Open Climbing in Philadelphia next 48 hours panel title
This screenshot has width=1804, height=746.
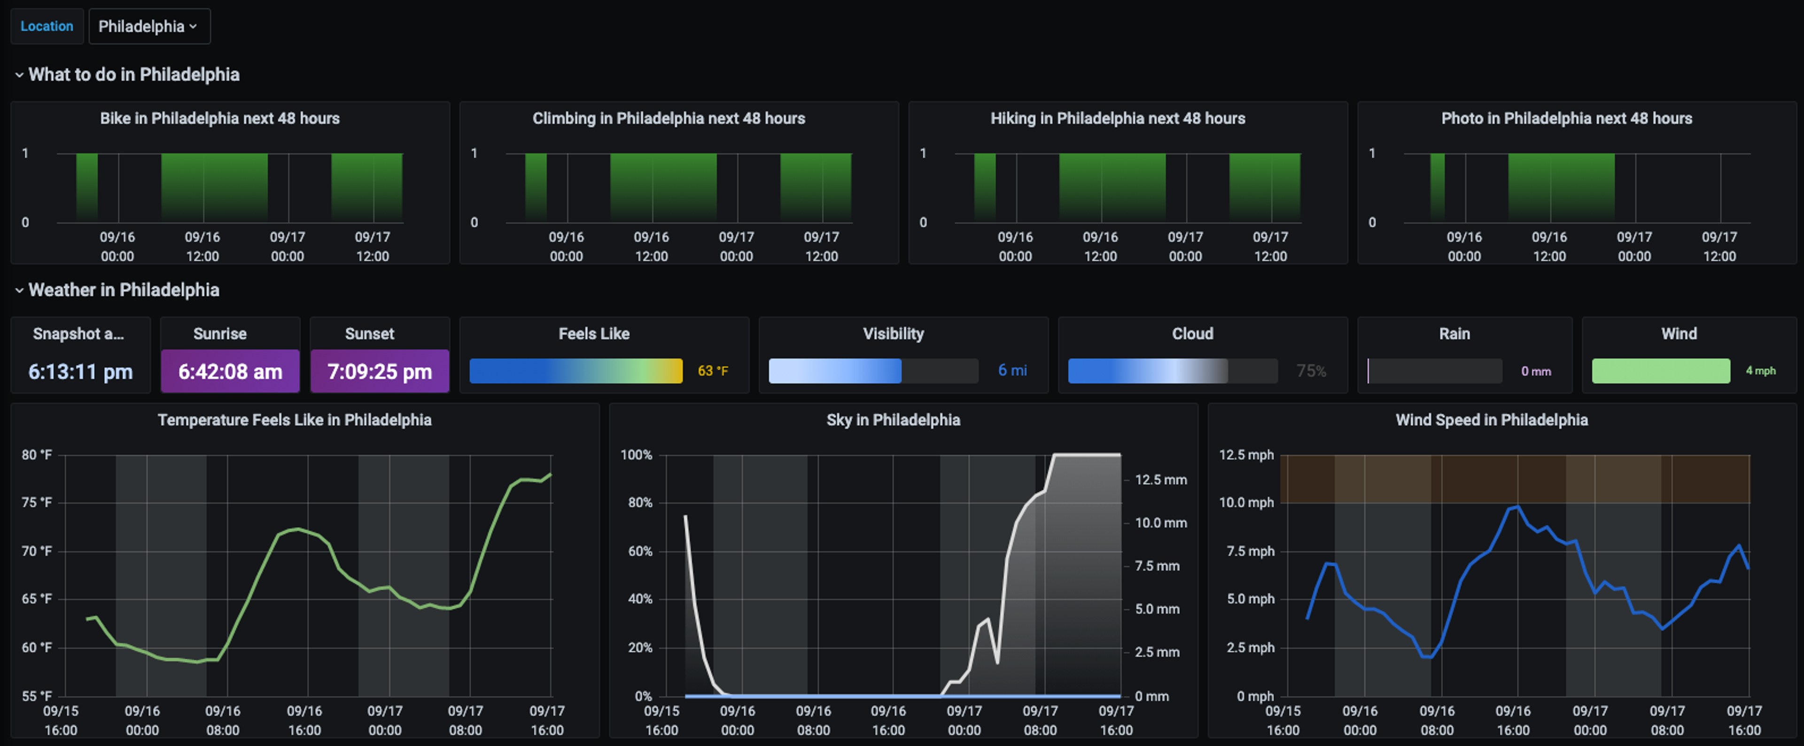pos(668,118)
